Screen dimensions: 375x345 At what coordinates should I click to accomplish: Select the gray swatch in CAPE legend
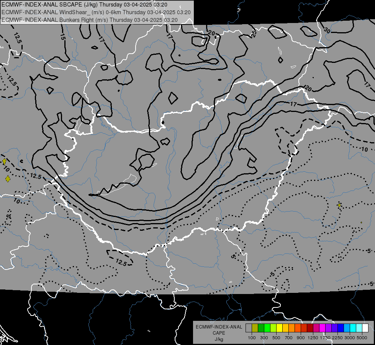(x=249, y=328)
